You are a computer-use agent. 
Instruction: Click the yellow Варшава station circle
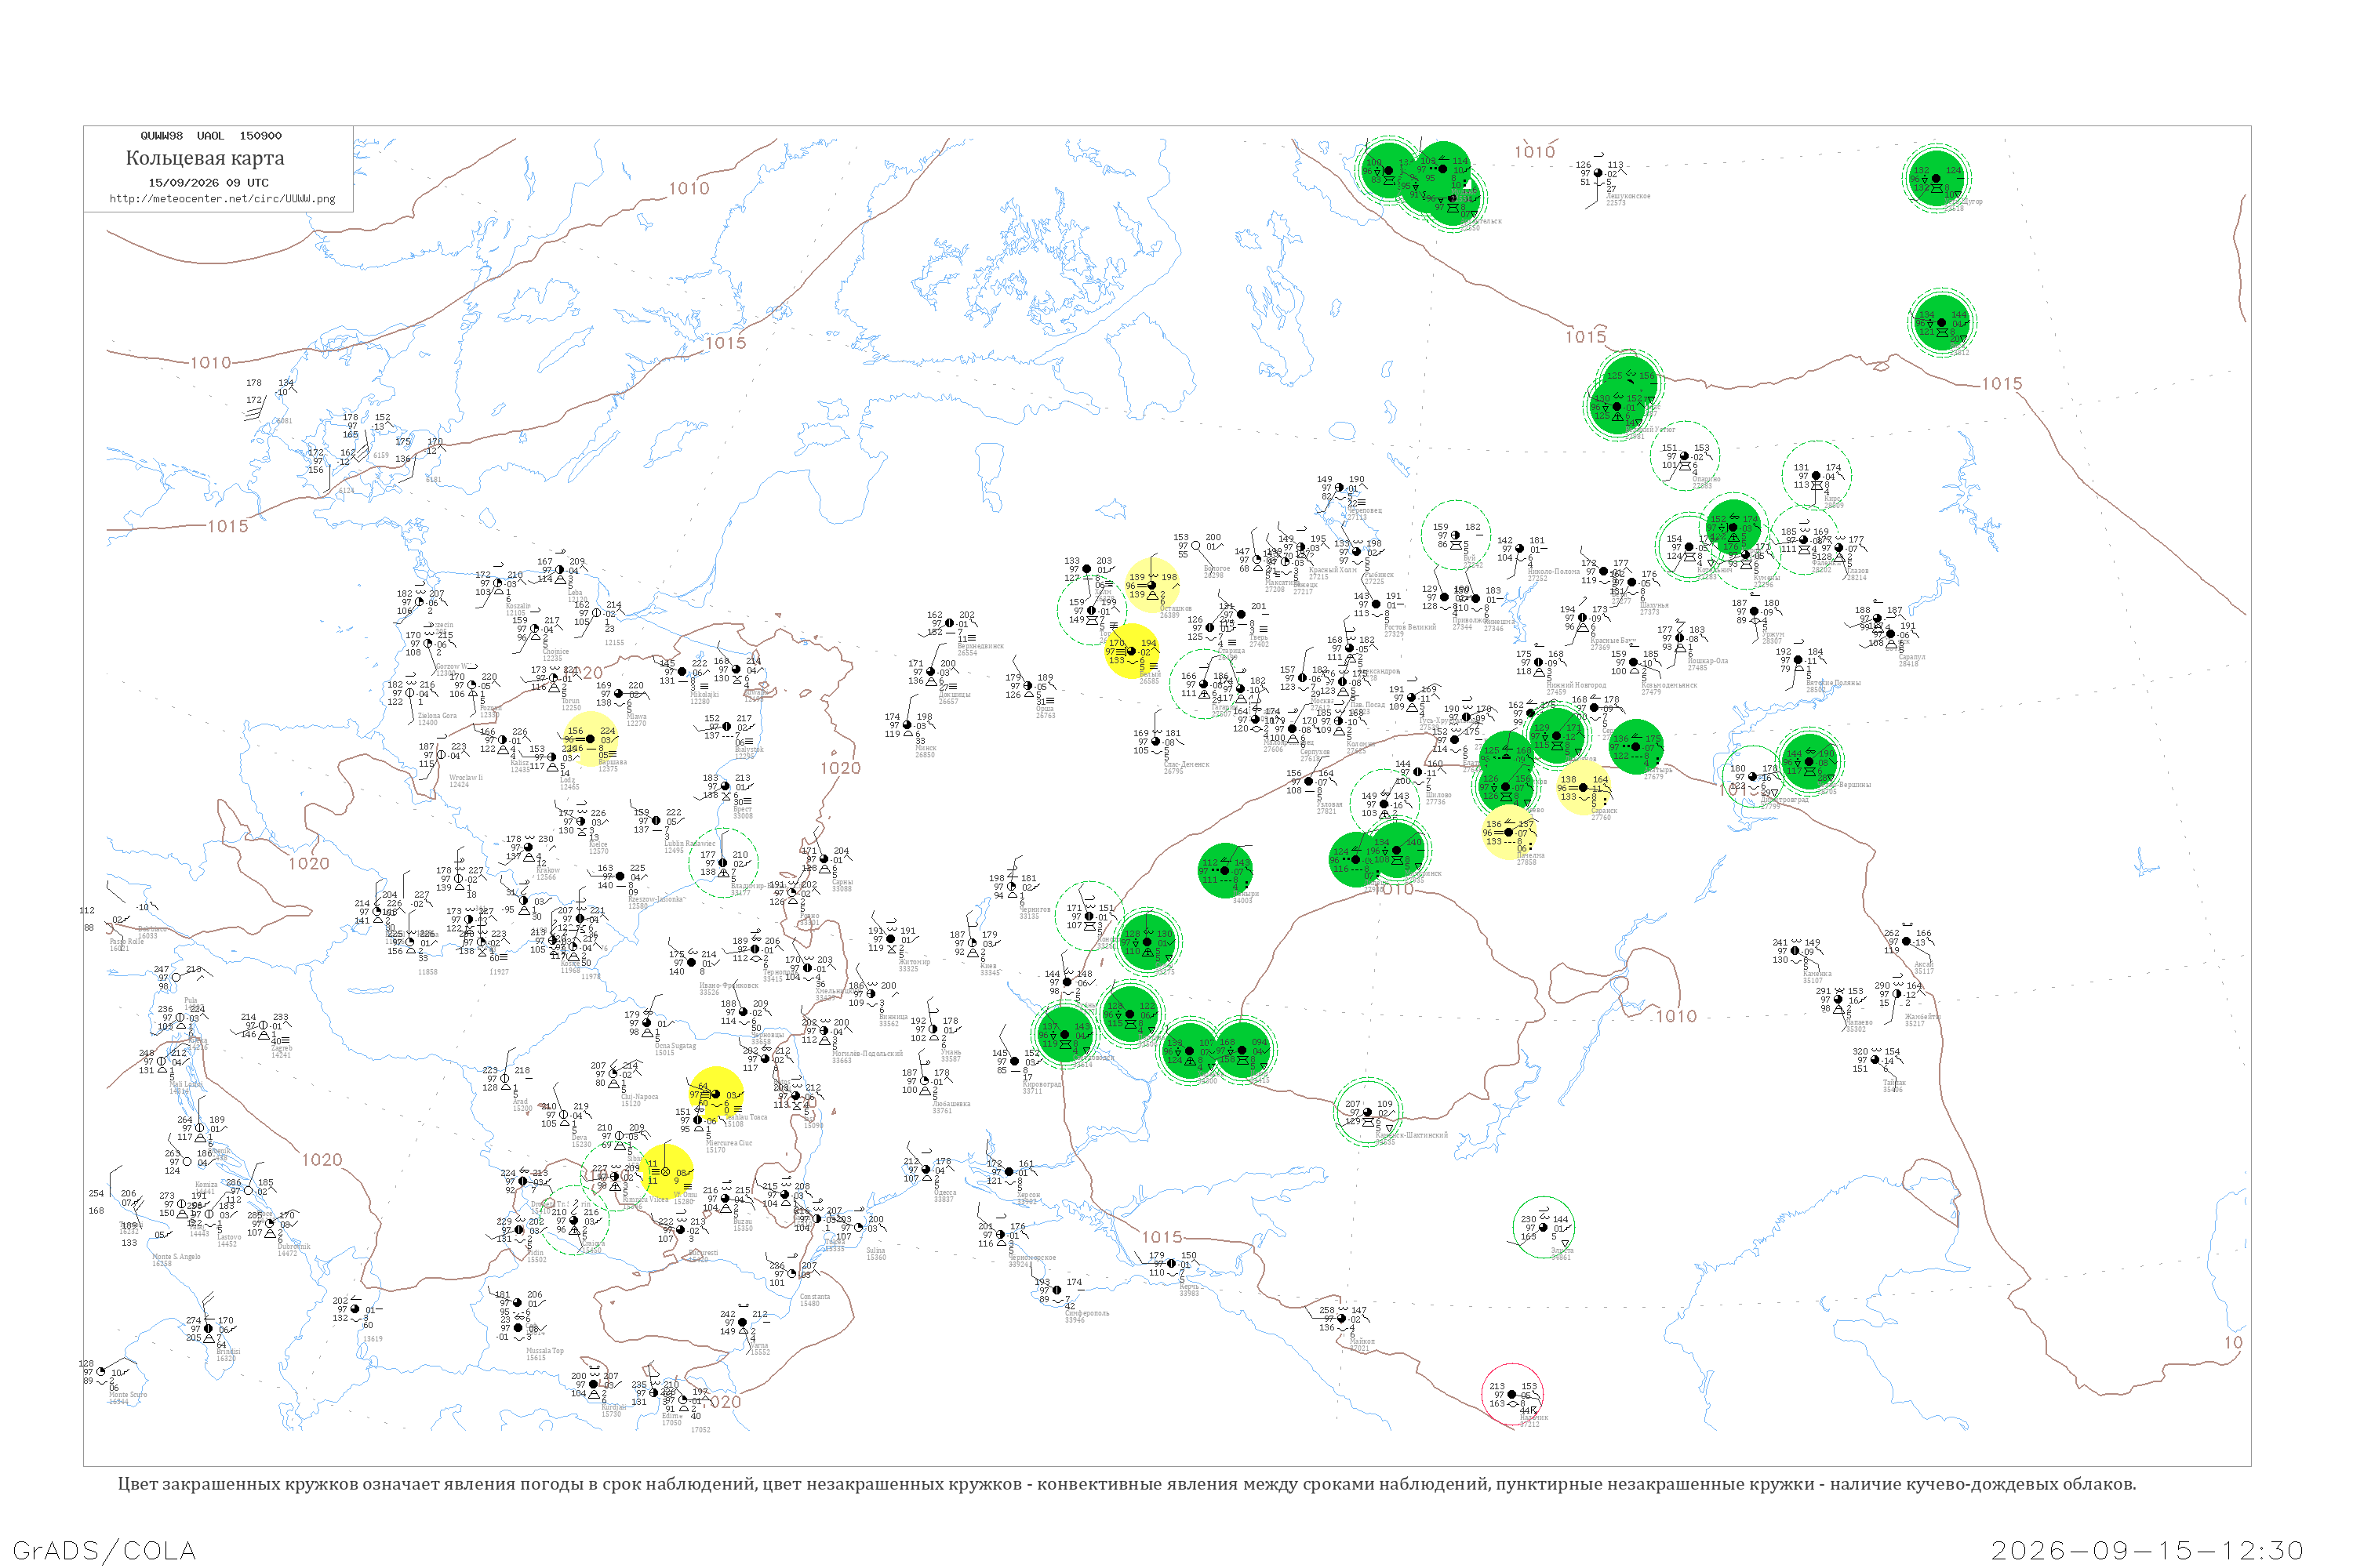[591, 739]
